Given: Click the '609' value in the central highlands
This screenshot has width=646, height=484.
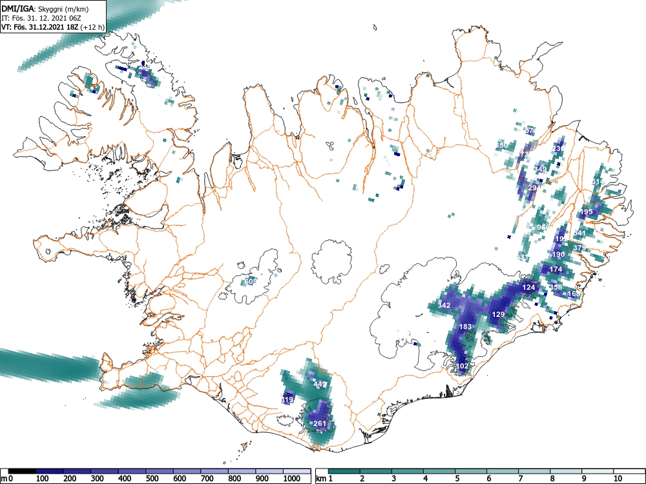Looking at the screenshot, I should coord(251,281).
